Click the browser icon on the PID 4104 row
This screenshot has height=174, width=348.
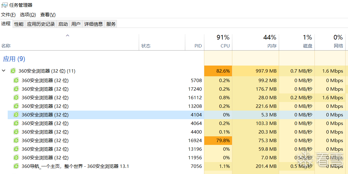pyautogui.click(x=16, y=115)
